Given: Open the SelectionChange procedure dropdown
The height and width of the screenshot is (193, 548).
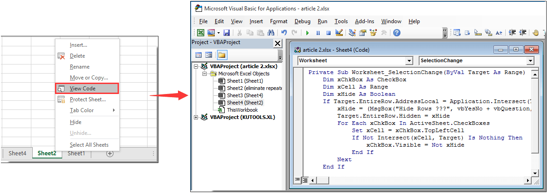Looking at the screenshot, I should coord(530,61).
